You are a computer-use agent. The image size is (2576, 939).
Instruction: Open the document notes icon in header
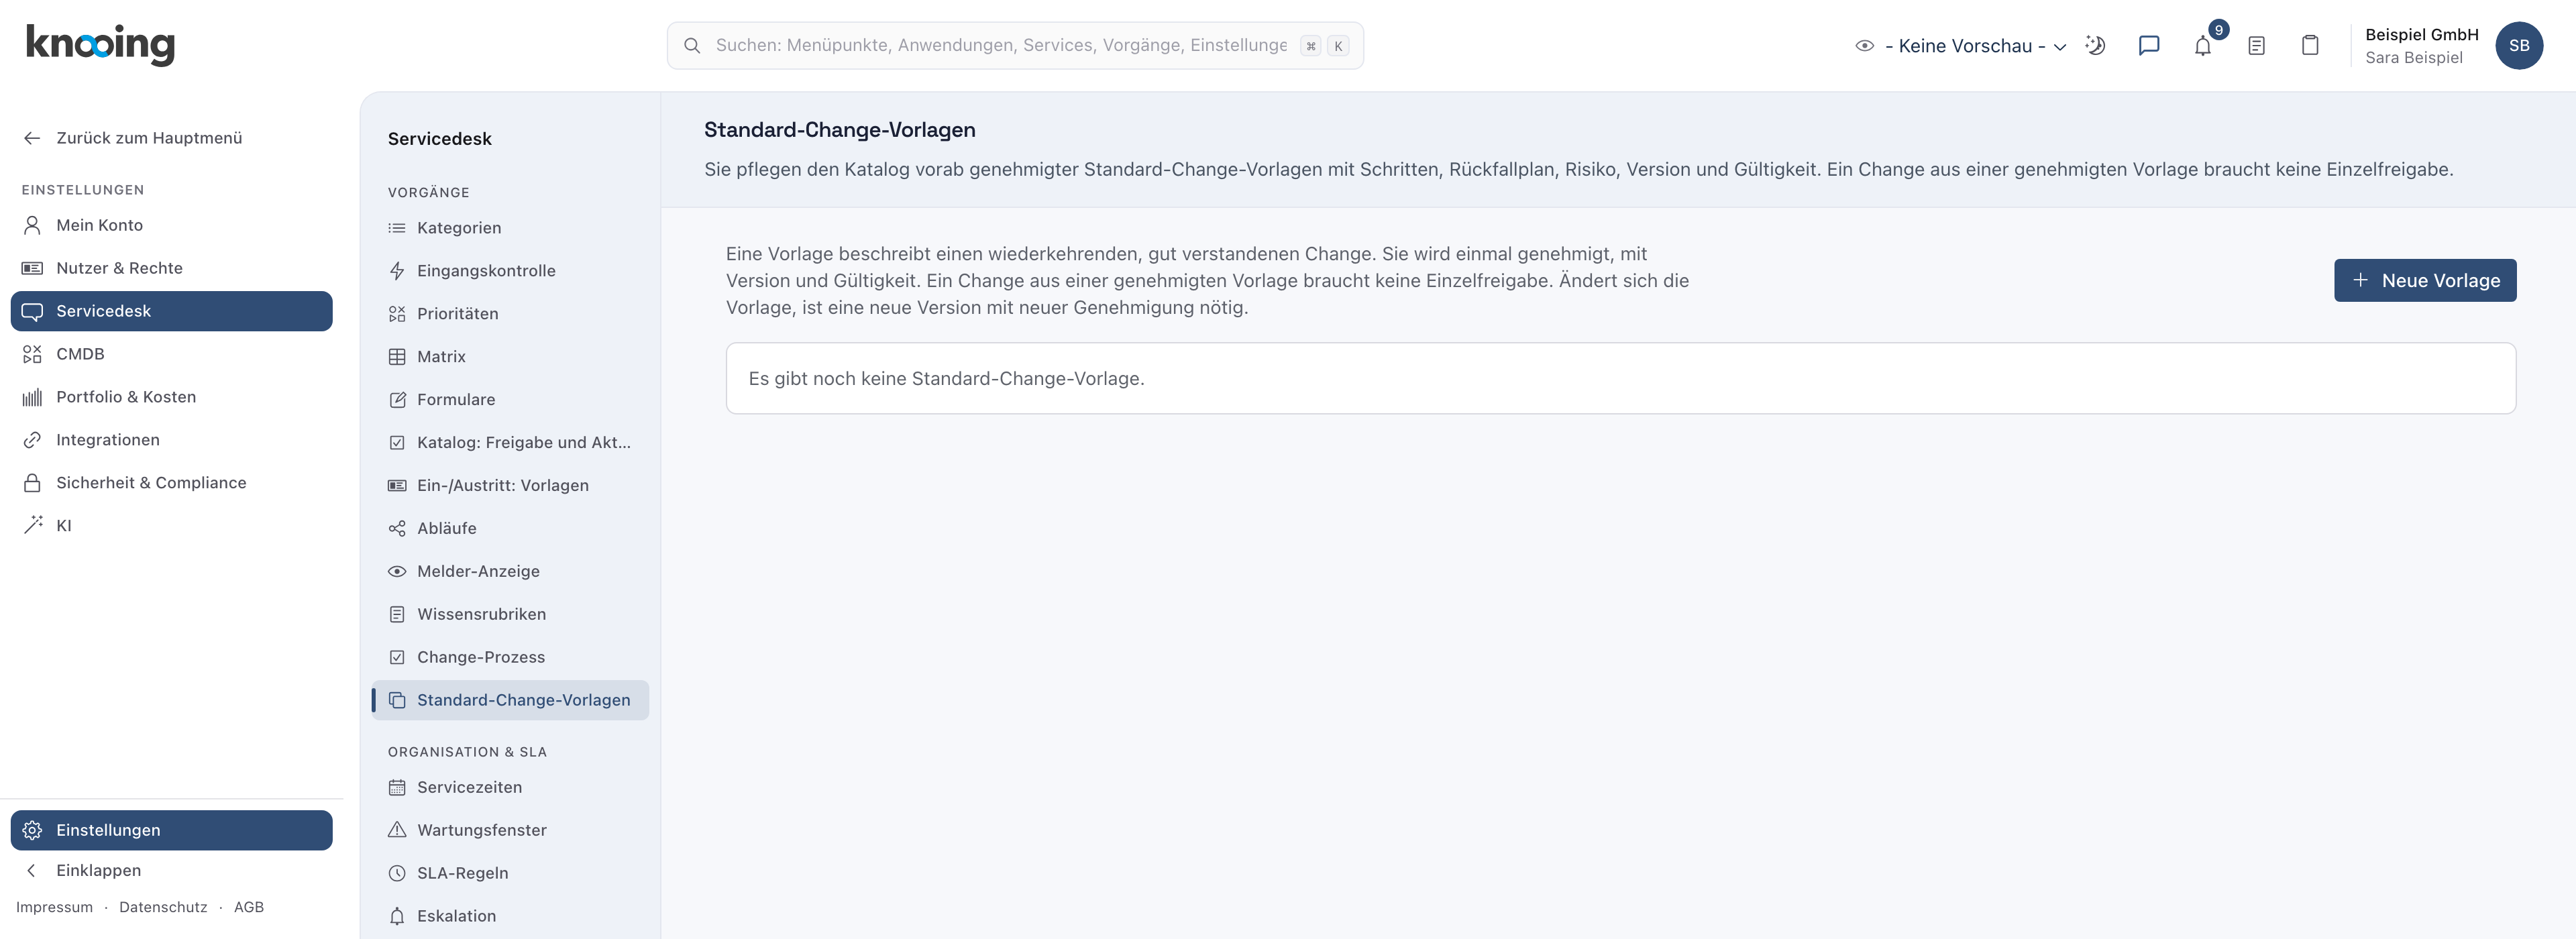click(2256, 46)
